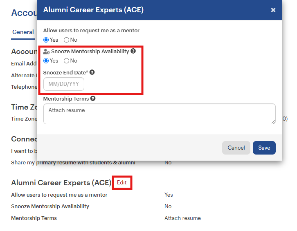Click the Mentorship Terms textarea resize handle
The image size is (297, 231).
pos(273,122)
